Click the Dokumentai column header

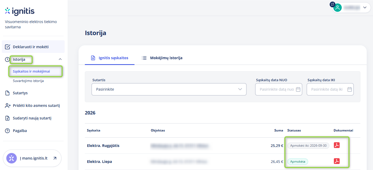[x=343, y=130]
